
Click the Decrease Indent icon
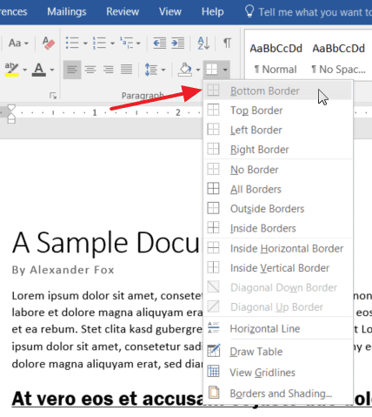160,44
